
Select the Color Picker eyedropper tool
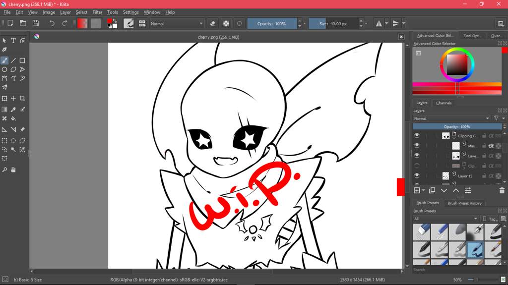pos(13,110)
